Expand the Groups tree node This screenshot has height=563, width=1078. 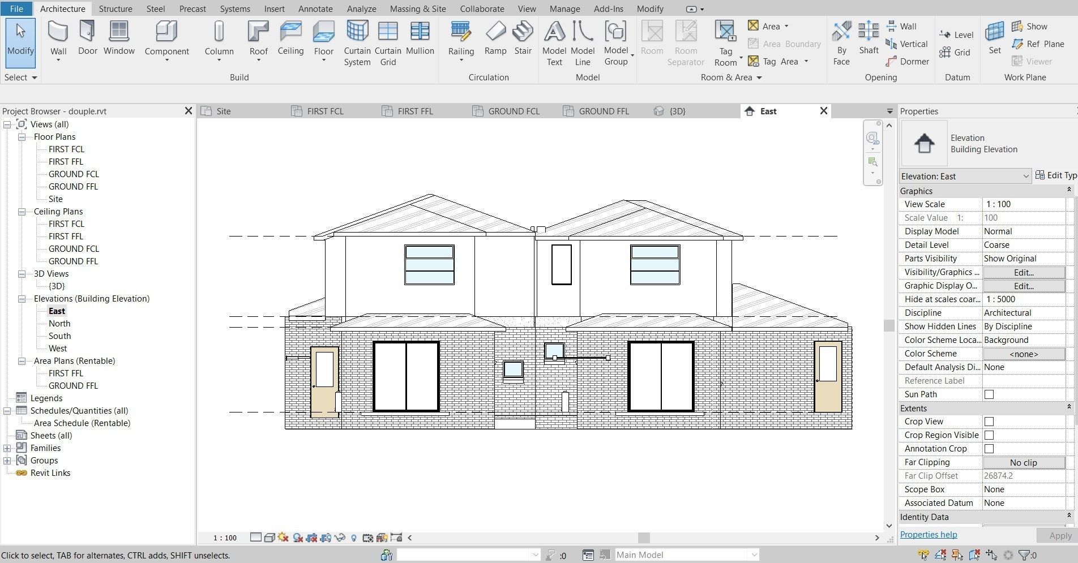point(7,461)
